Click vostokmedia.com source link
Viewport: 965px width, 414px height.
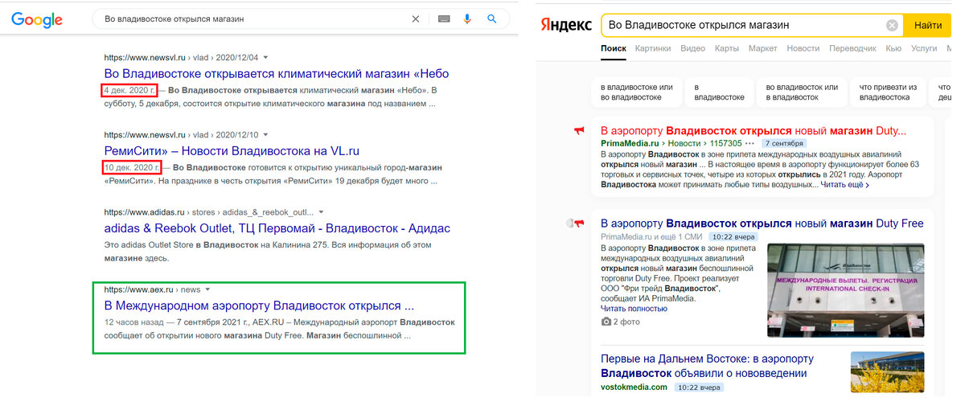click(x=634, y=387)
